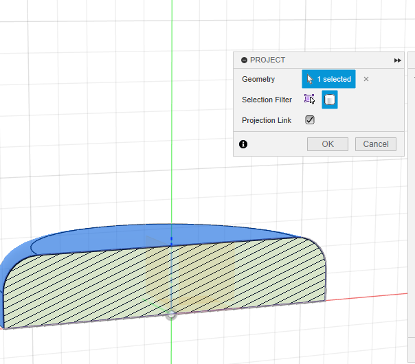Cancel the Project dialog

[376, 144]
